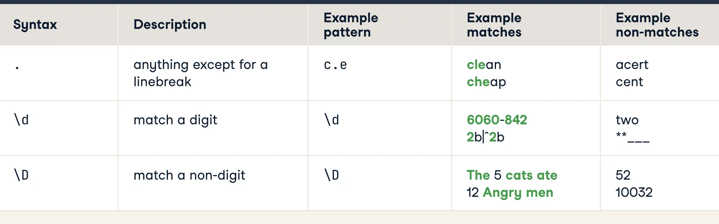Click the text 'anything except for a linebreak'
Viewport: 719px width, 224px height.
(x=201, y=73)
